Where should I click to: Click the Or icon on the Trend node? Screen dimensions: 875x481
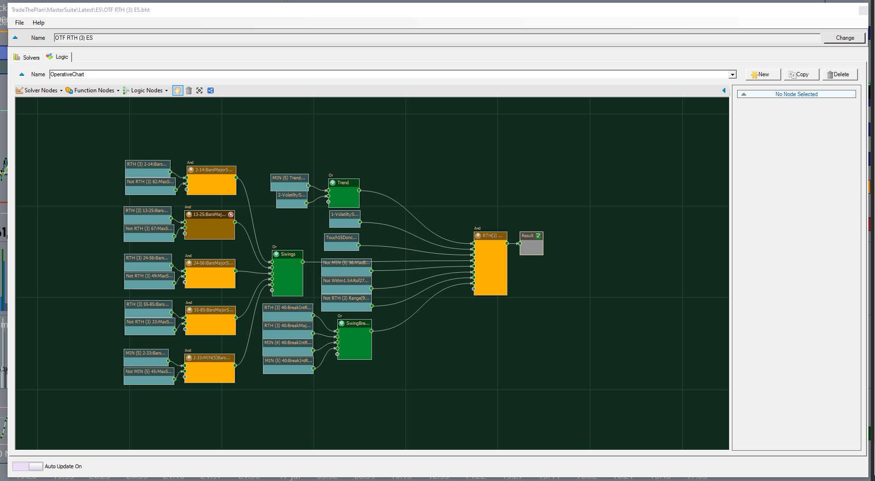click(333, 183)
